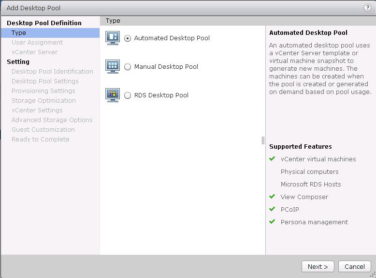Open the help question mark icon
The image size is (376, 278).
[367, 8]
